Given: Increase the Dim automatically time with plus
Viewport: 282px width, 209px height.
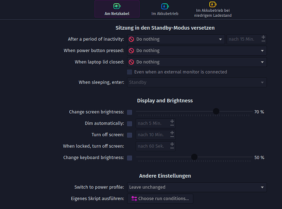Looking at the screenshot, I should point(172,121).
